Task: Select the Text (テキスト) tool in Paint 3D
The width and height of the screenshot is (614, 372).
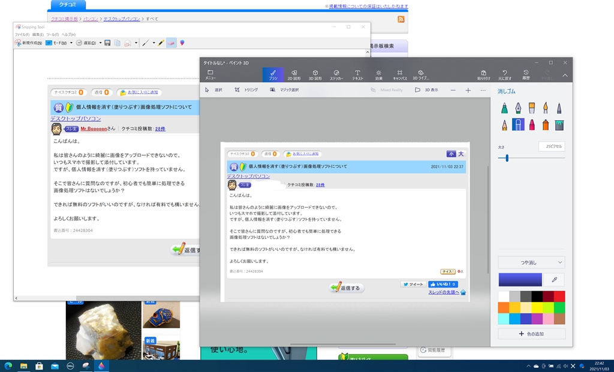Action: 357,75
